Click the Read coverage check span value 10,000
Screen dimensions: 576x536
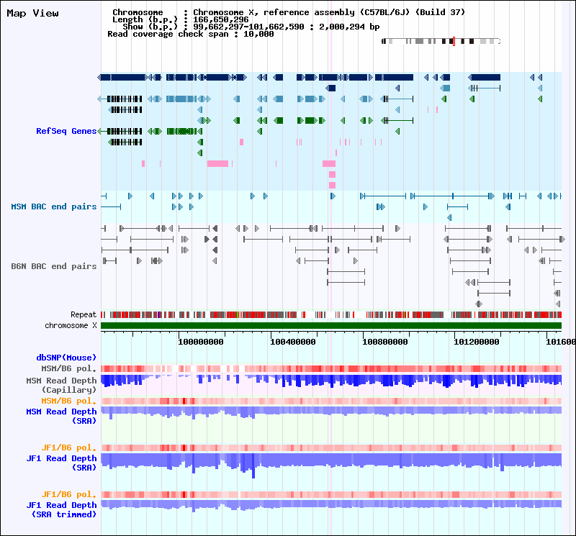[258, 34]
